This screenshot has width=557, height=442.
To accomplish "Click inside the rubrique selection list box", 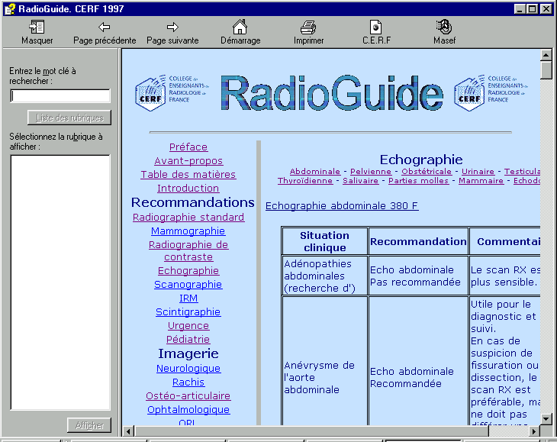I will (x=60, y=282).
